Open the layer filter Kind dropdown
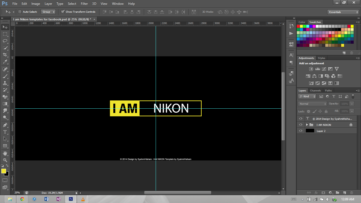This screenshot has height=203, width=361. point(307,96)
